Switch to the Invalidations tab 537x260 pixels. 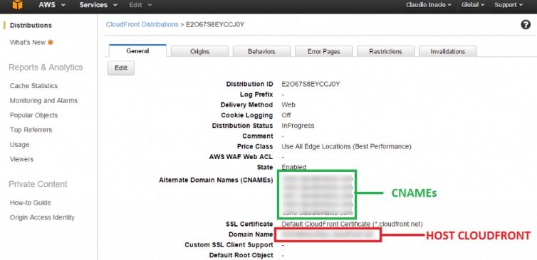coord(447,51)
